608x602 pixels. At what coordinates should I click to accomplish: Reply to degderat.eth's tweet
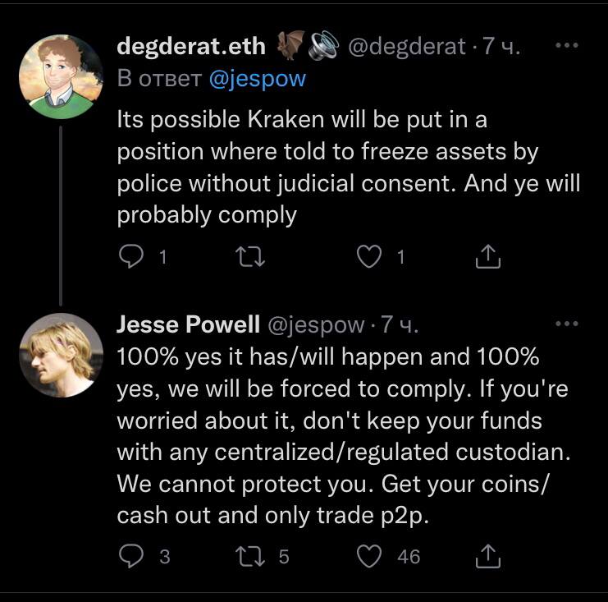[x=132, y=257]
